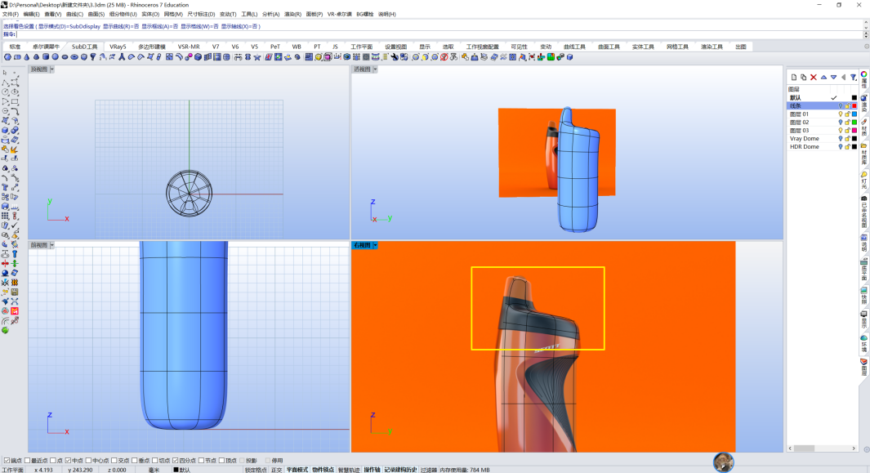Open the 前视图 viewport dropdown arrow
The height and width of the screenshot is (473, 870).
51,245
